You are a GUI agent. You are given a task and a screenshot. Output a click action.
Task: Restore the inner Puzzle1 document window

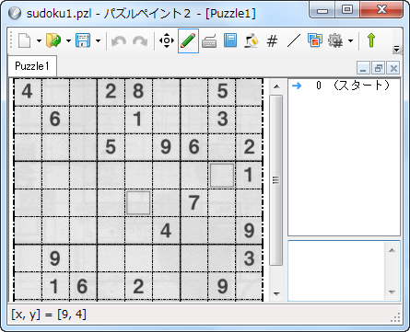coord(379,68)
